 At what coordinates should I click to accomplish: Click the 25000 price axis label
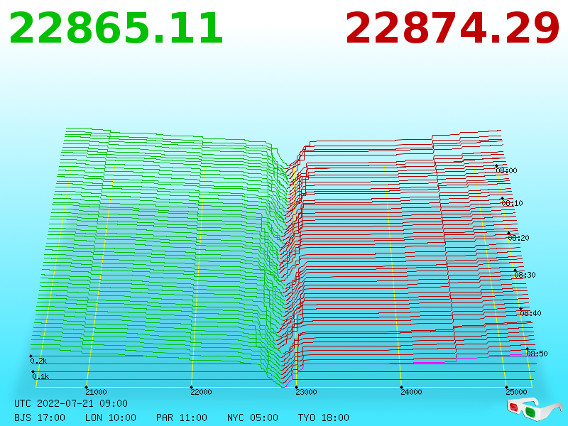(x=516, y=392)
